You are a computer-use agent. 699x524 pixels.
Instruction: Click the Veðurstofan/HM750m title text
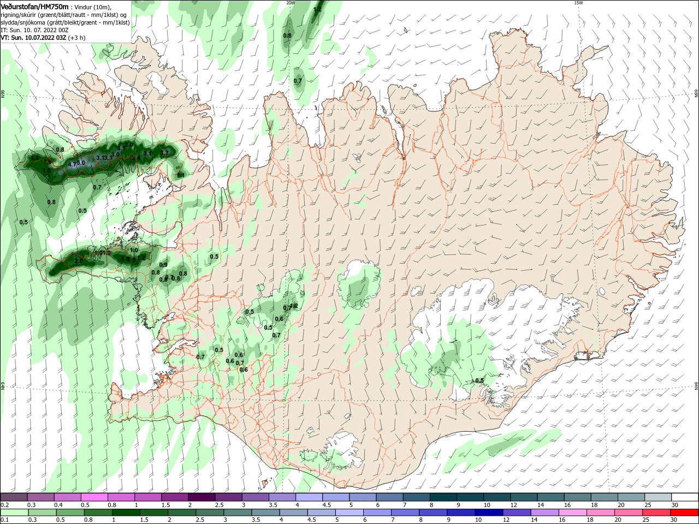(x=34, y=6)
